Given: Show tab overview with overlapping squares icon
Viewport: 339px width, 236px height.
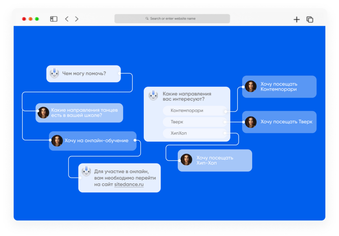Looking at the screenshot, I should pos(310,20).
